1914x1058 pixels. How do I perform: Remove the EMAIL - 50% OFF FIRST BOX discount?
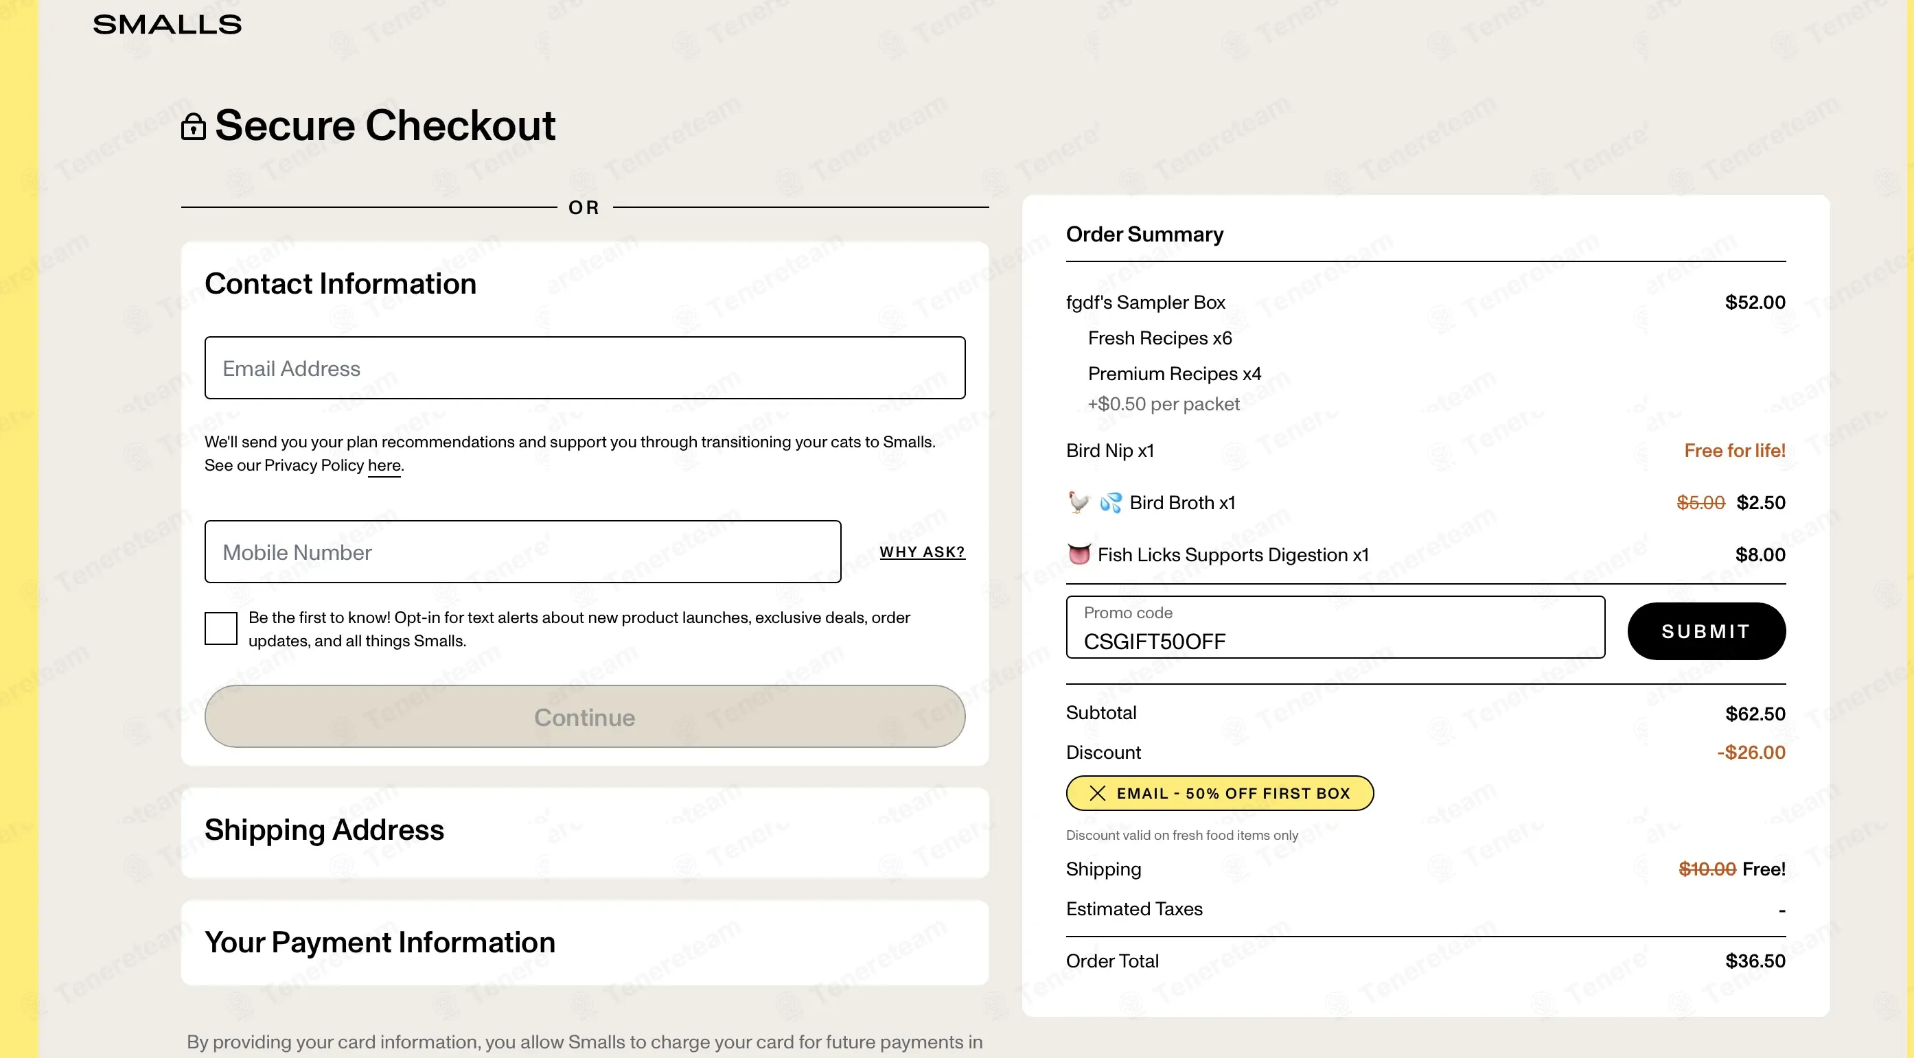click(x=1098, y=793)
